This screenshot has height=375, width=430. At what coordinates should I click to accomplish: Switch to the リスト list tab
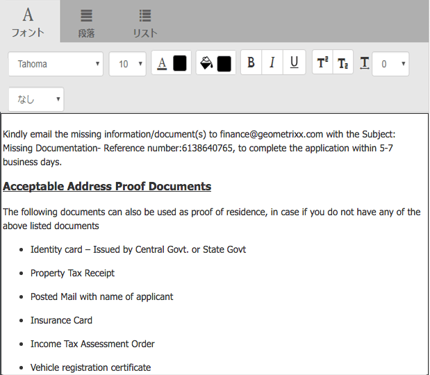click(145, 23)
